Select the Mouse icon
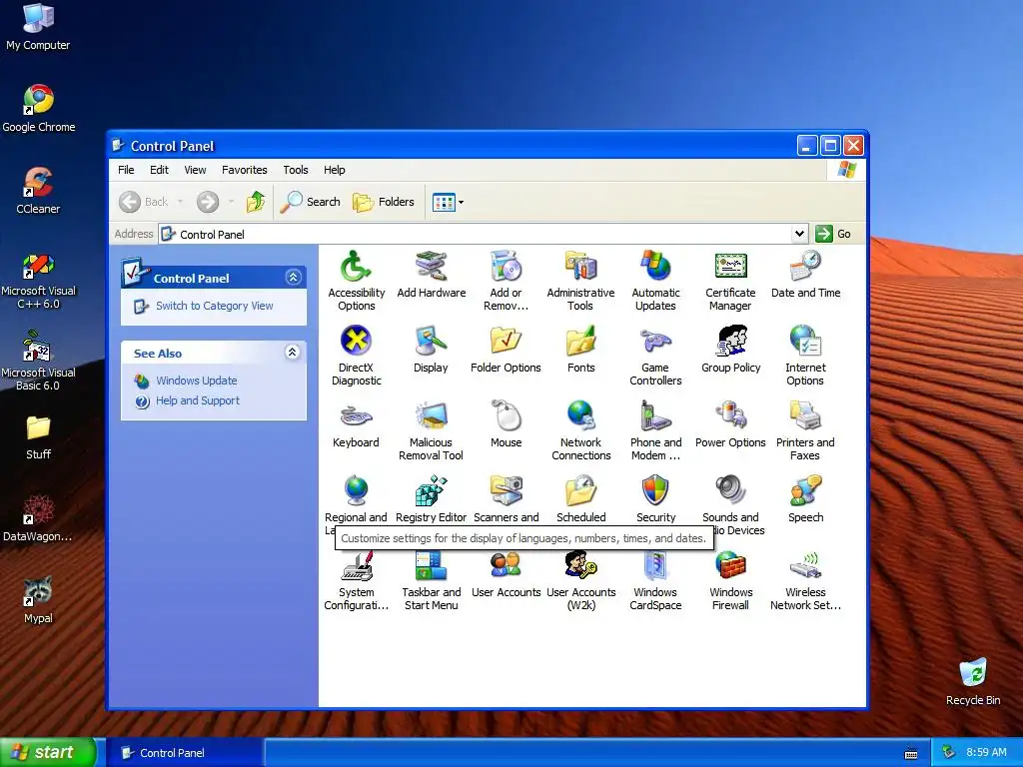The image size is (1023, 767). (506, 416)
